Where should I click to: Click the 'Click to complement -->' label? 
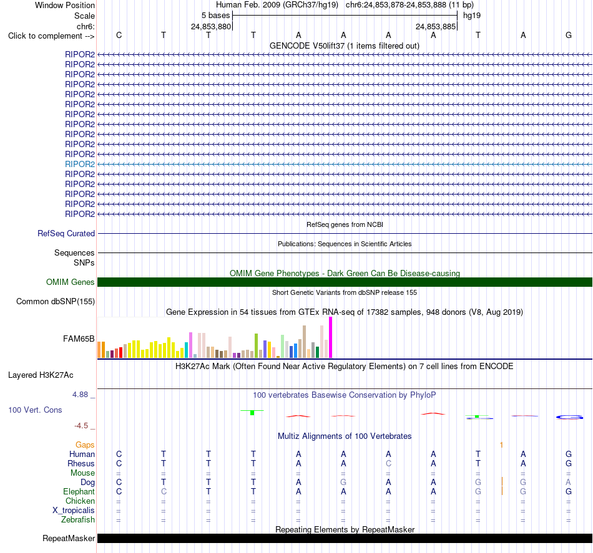point(51,36)
